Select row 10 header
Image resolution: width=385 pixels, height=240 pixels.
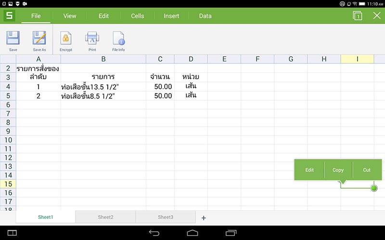click(8, 140)
